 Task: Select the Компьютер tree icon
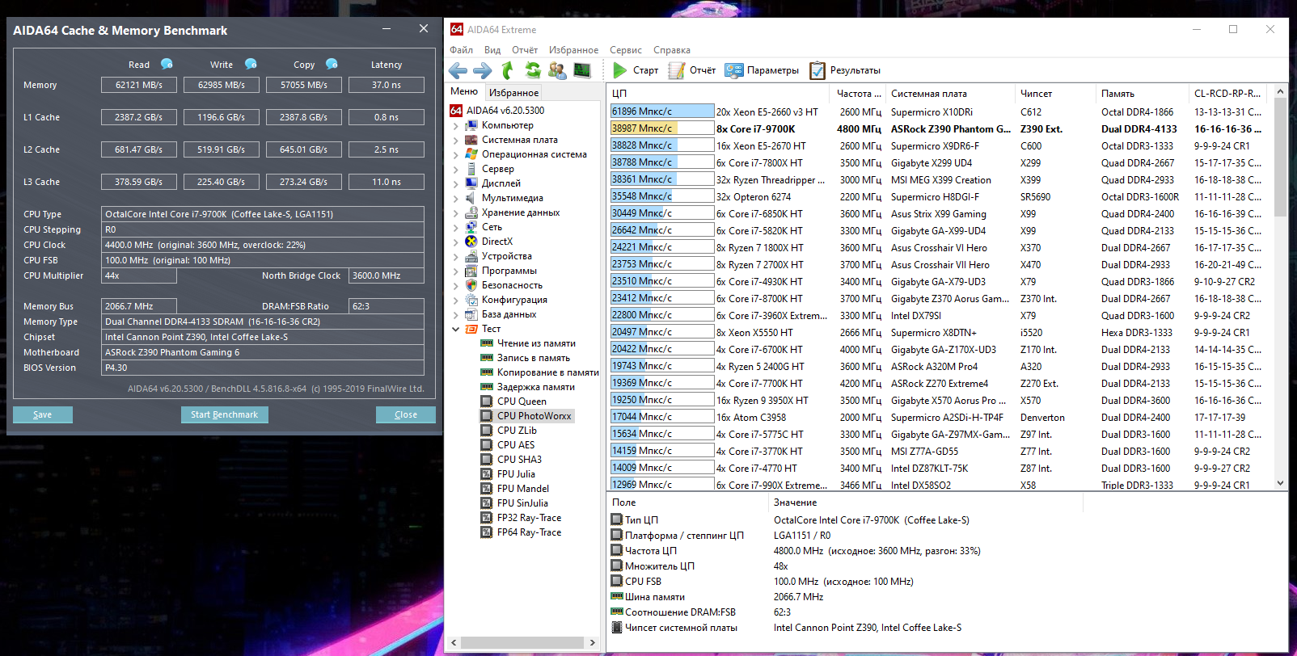(471, 125)
